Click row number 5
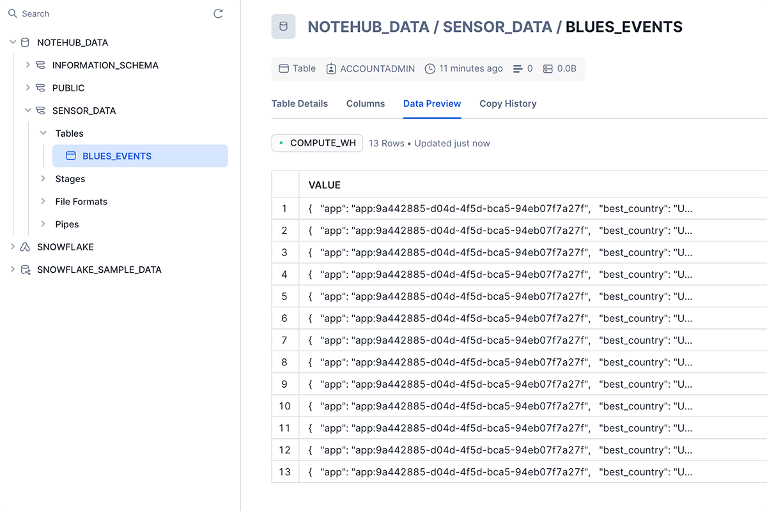Image resolution: width=767 pixels, height=511 pixels. pyautogui.click(x=284, y=296)
